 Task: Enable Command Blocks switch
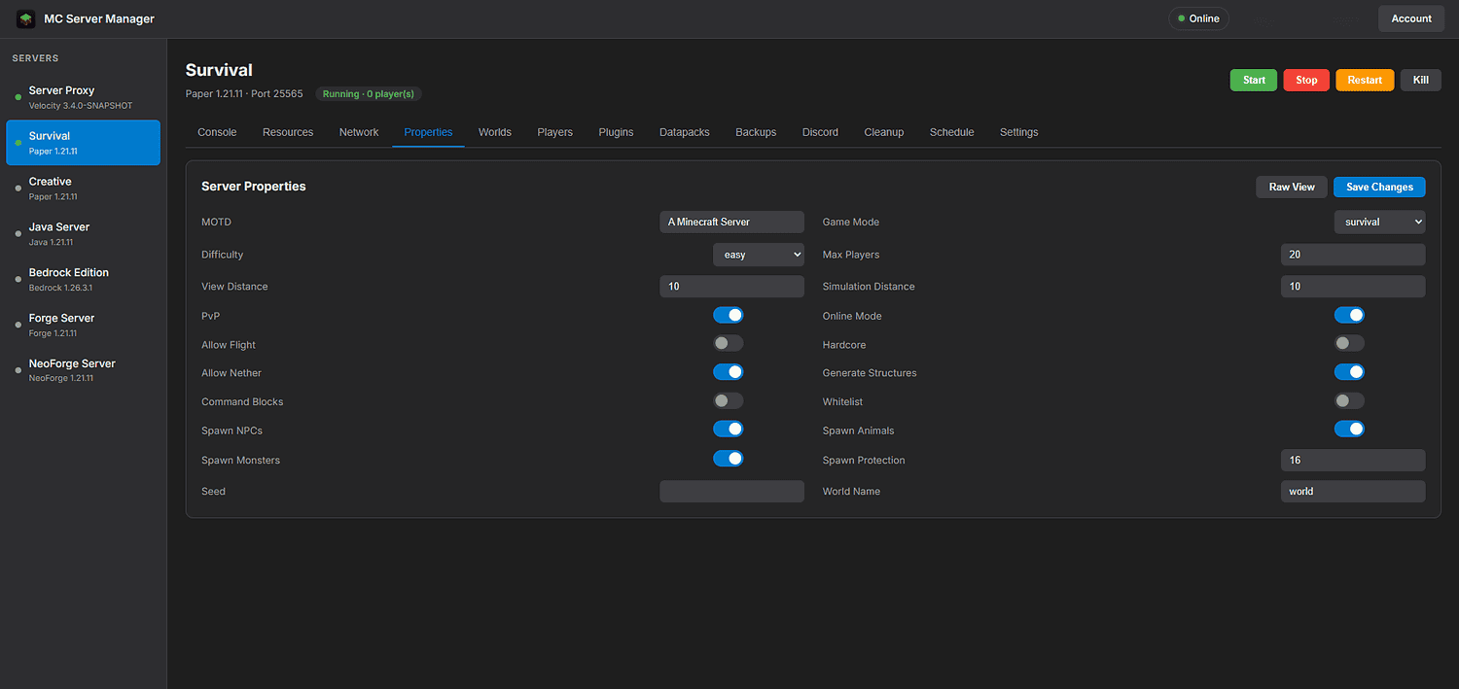[x=728, y=400]
